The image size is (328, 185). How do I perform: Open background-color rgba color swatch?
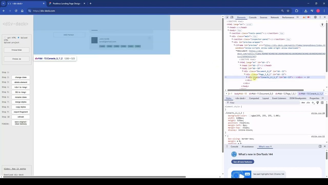click(250, 116)
